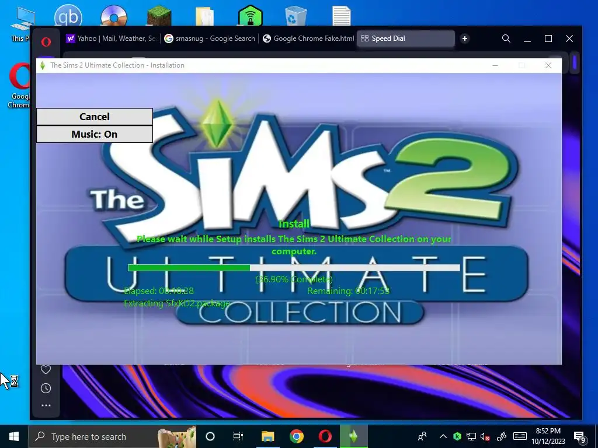Open the touch keyboard tray icon
The image size is (598, 448).
pyautogui.click(x=519, y=436)
